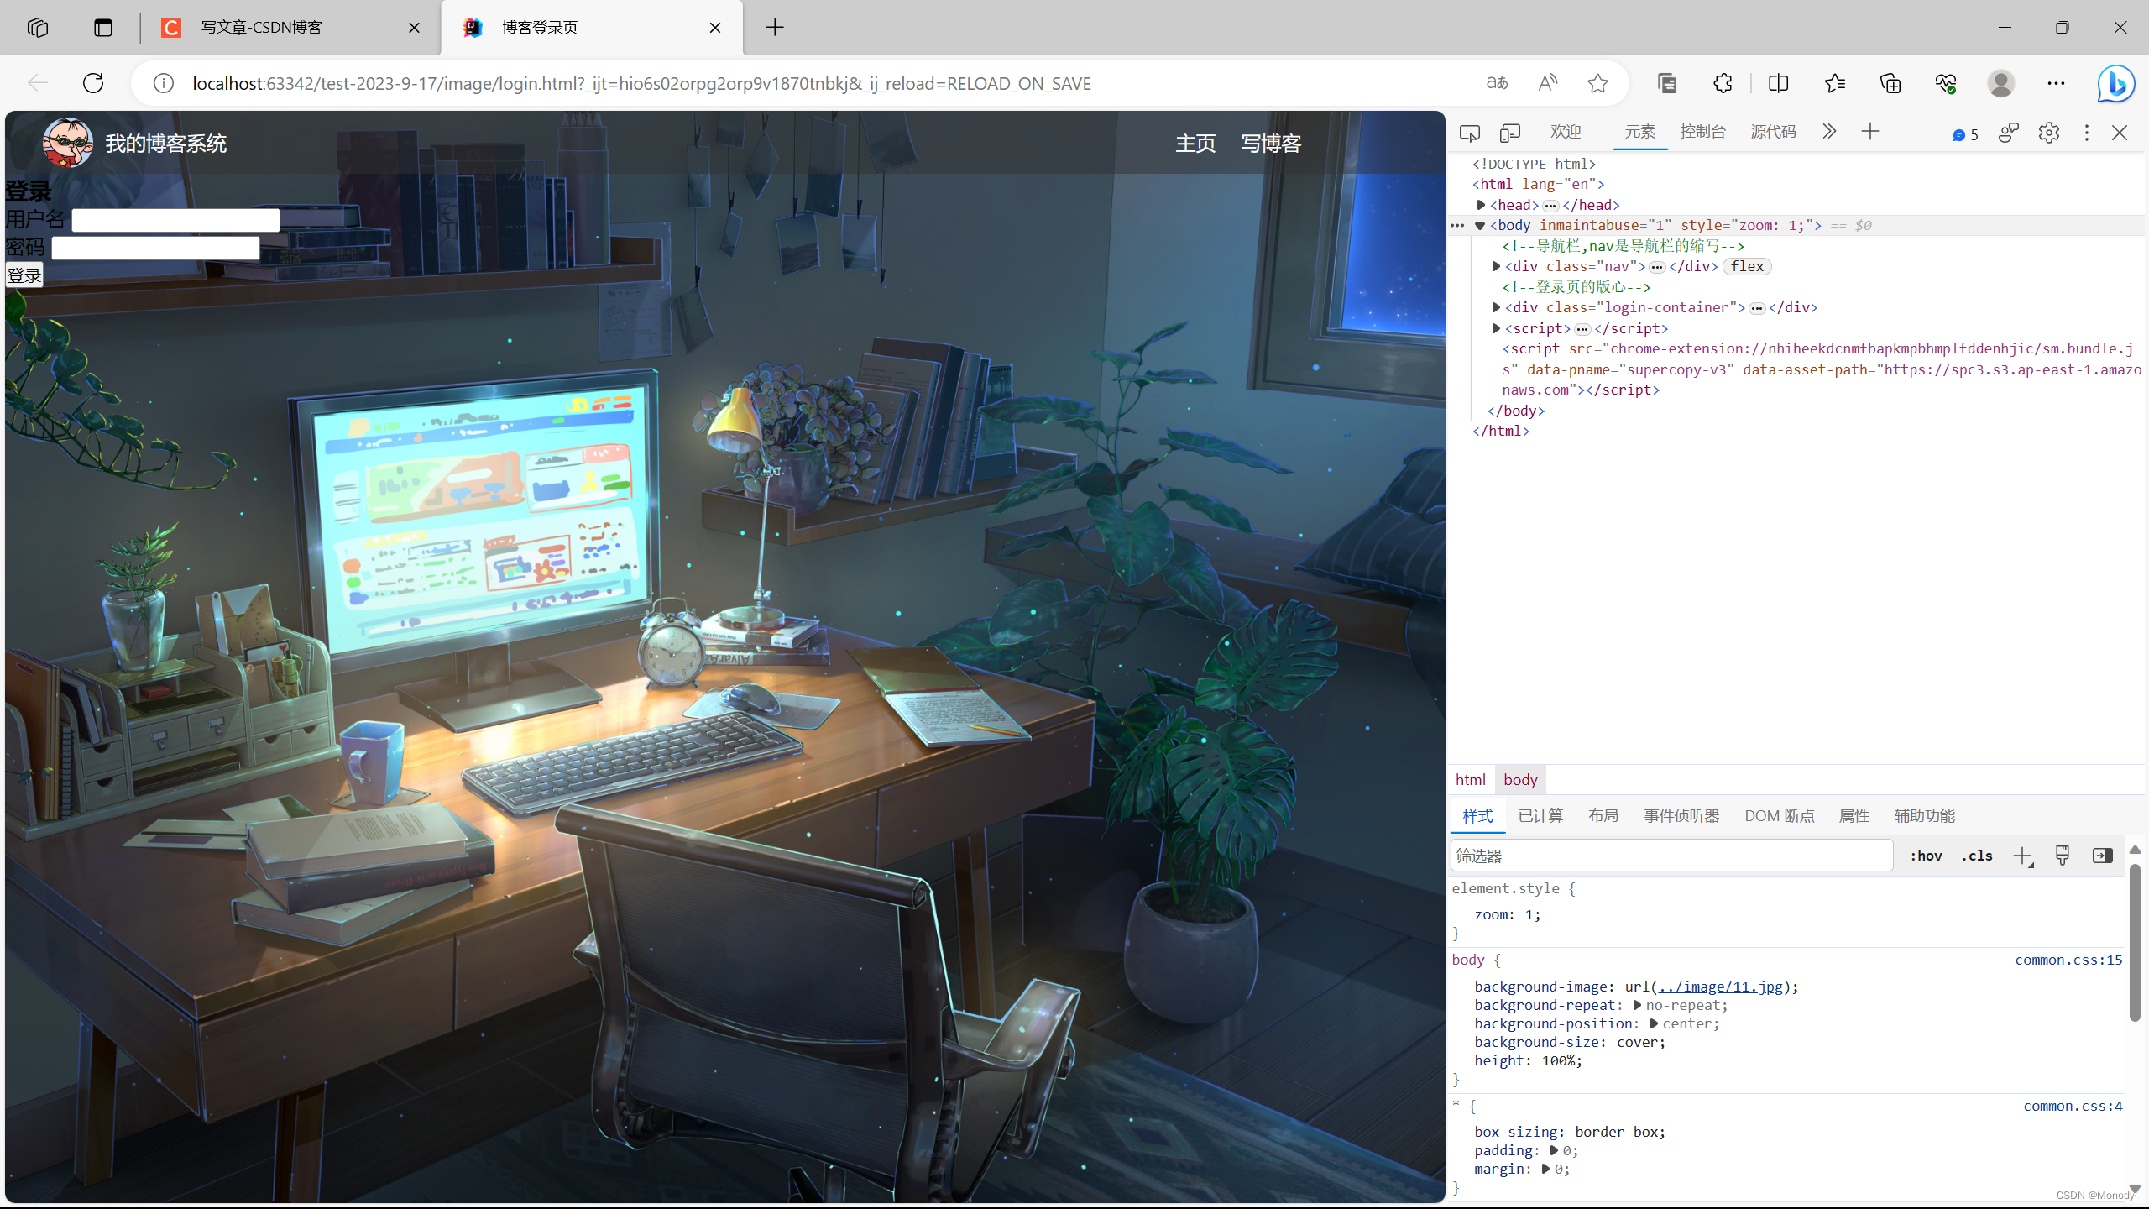This screenshot has width=2149, height=1209.
Task: Collapse the body element node
Action: click(x=1481, y=226)
